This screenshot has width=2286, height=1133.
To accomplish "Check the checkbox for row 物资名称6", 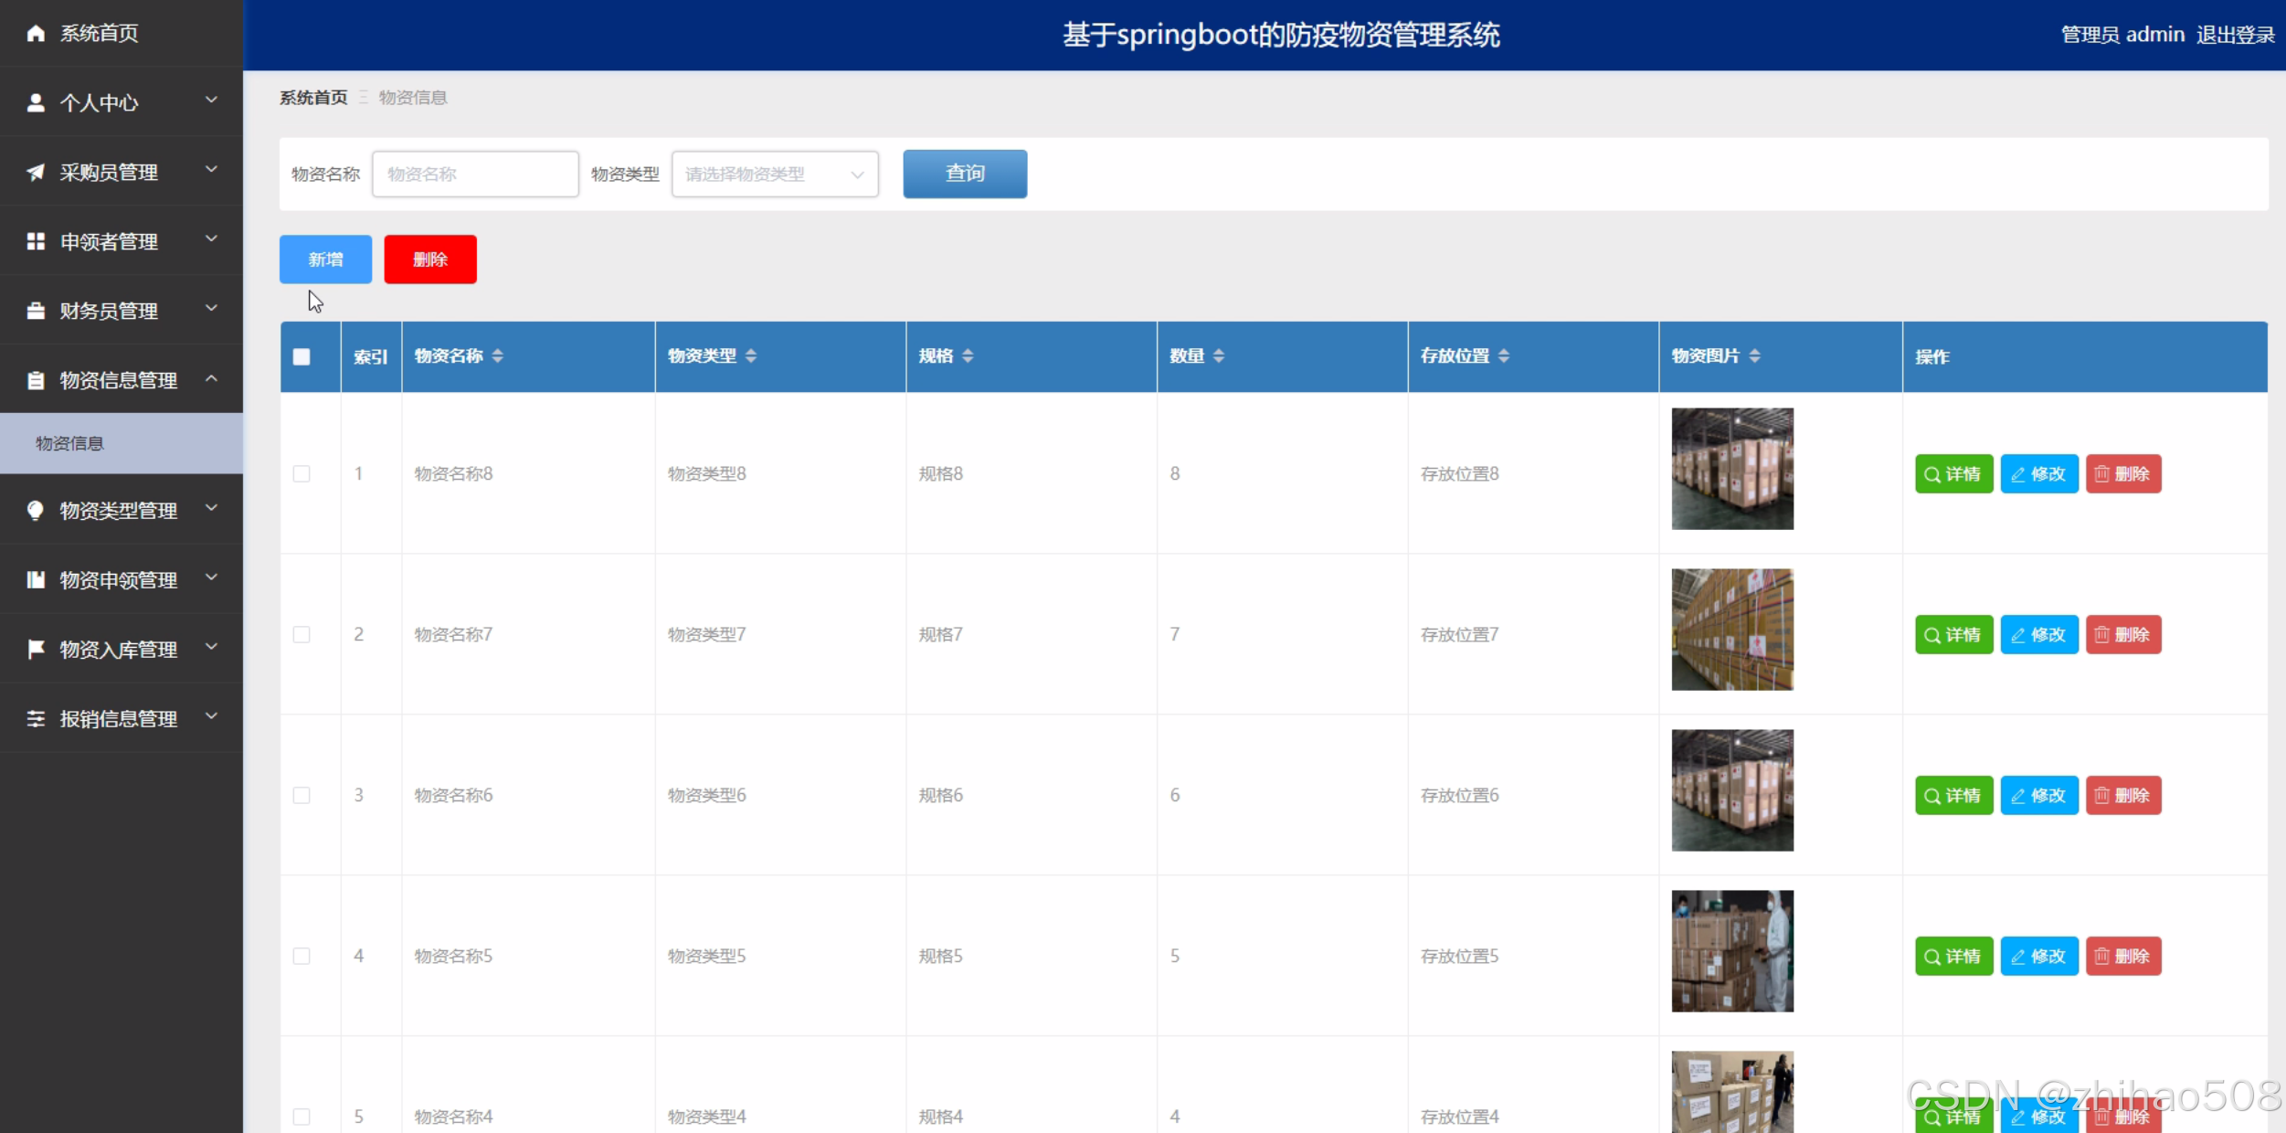I will coord(302,795).
